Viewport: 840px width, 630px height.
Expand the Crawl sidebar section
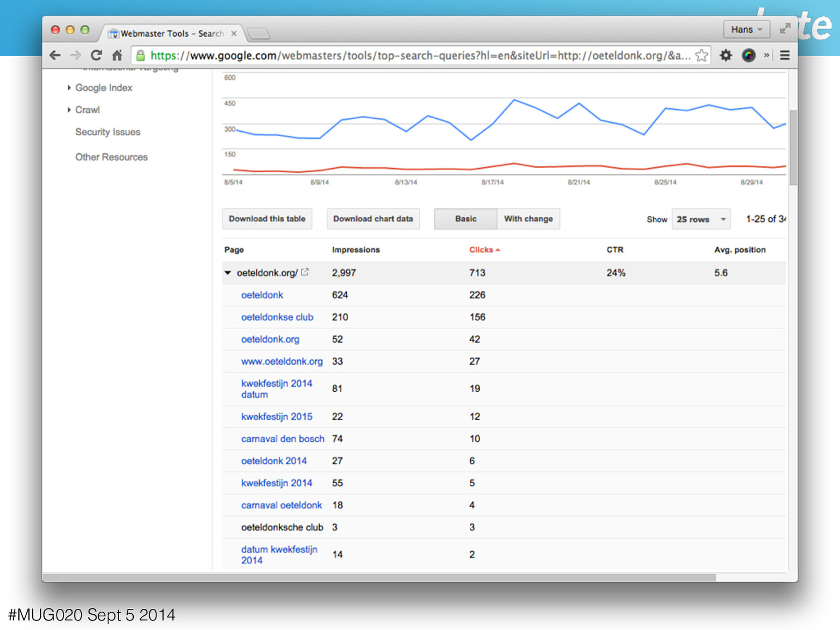pos(87,110)
